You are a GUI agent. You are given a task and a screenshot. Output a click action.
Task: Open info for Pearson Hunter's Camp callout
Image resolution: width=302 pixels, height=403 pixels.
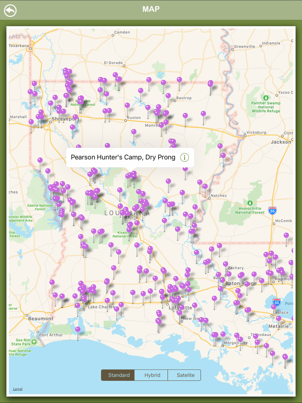185,157
